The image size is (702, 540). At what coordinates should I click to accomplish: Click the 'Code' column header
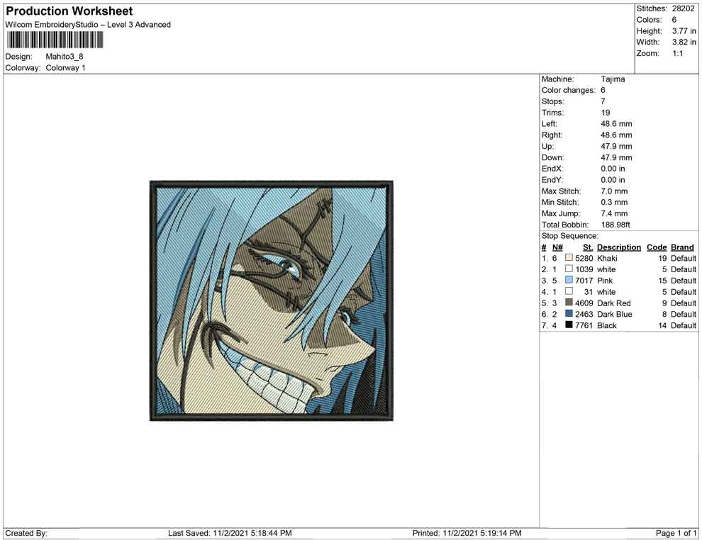(657, 247)
